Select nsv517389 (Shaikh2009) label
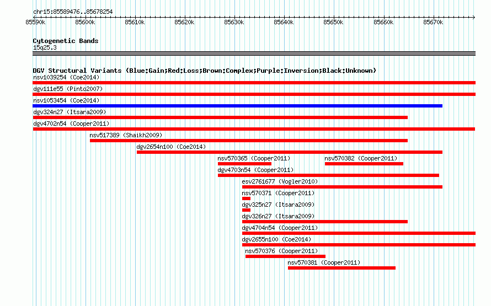Image resolution: width=491 pixels, height=306 pixels. coord(126,135)
